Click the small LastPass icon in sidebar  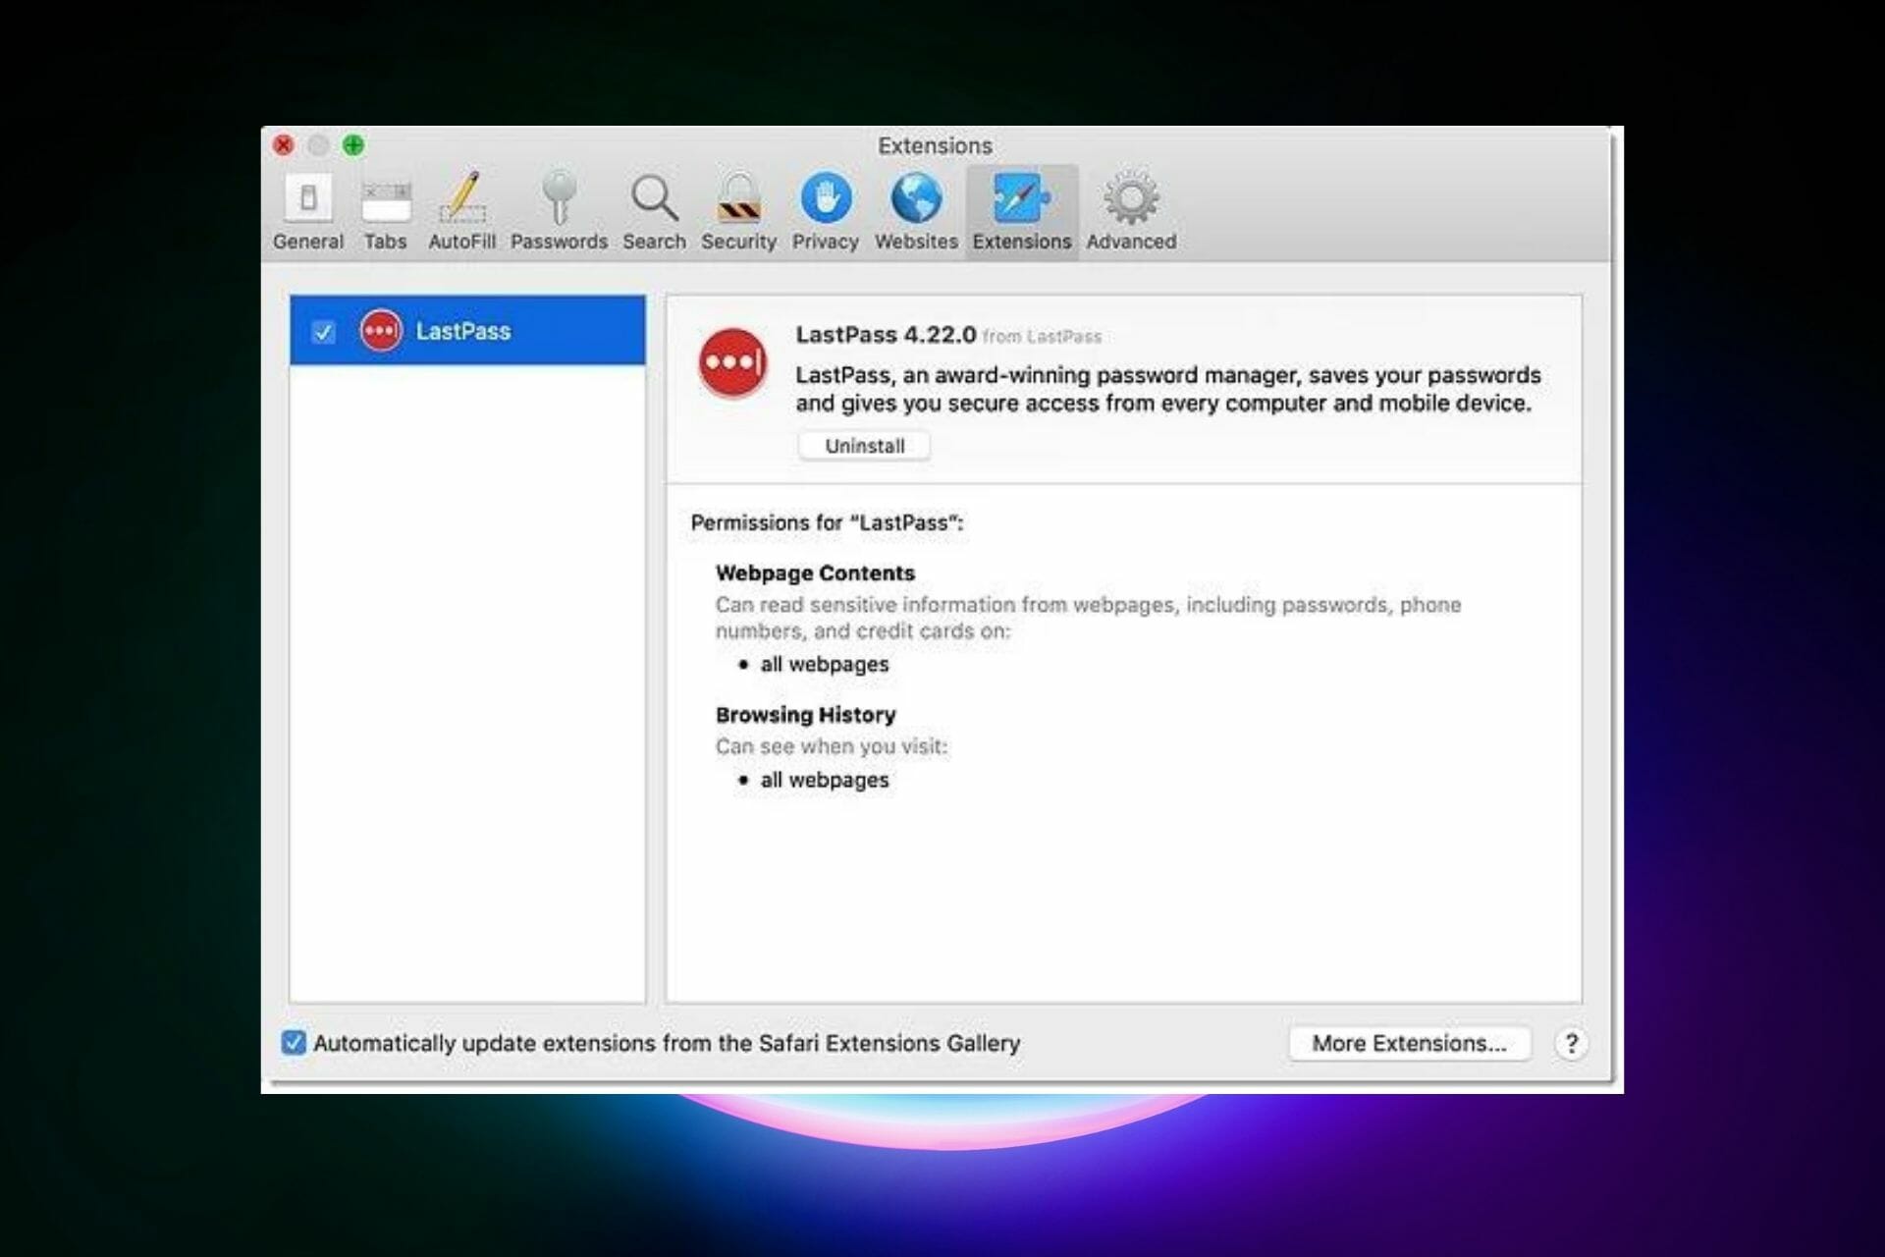tap(381, 331)
